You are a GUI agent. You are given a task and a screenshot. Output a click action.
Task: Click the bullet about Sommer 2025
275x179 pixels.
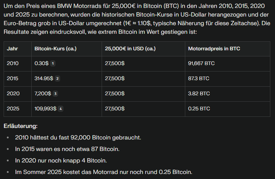[x=104, y=172]
